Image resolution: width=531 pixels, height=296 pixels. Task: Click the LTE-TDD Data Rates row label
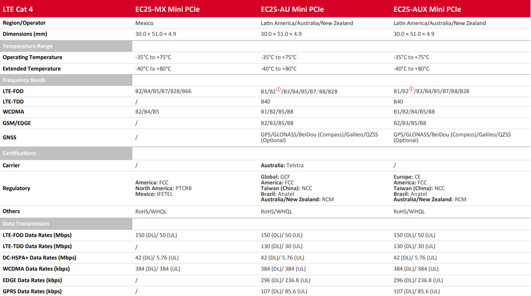click(x=37, y=246)
